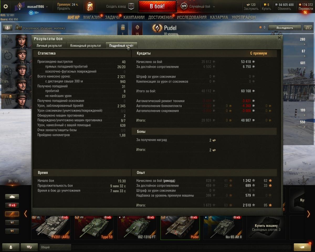The height and width of the screenshot is (252, 315).
Task: Expand the Случайный бой battle mode dropdown
Action: click(202, 7)
